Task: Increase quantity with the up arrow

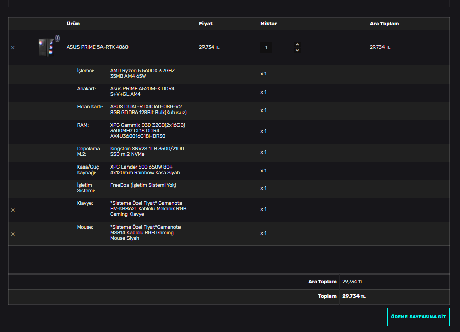Action: (x=297, y=44)
